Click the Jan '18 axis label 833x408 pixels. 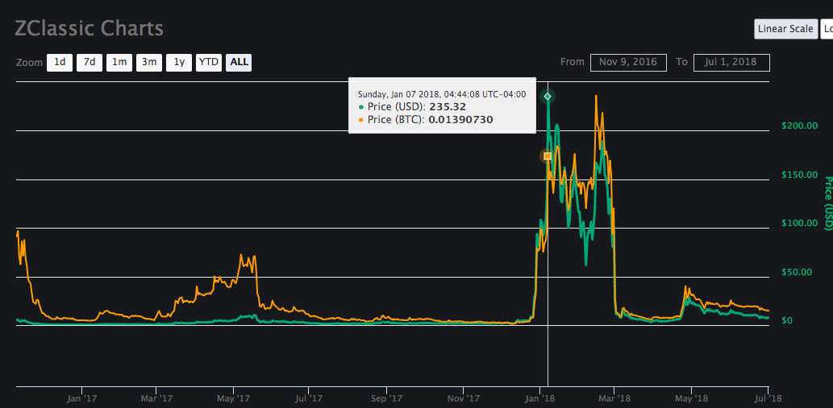tap(540, 398)
